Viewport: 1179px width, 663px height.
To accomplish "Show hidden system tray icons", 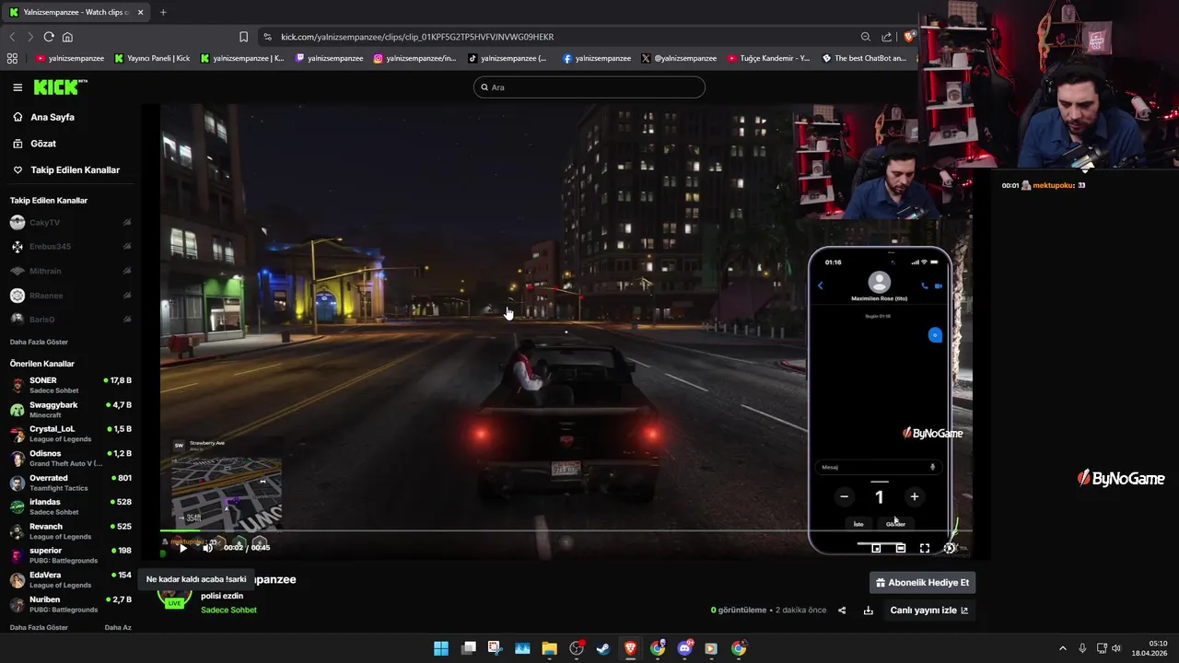I will click(1062, 648).
